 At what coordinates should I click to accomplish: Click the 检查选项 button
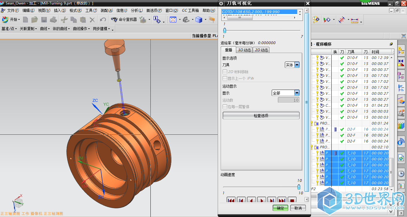point(261,116)
